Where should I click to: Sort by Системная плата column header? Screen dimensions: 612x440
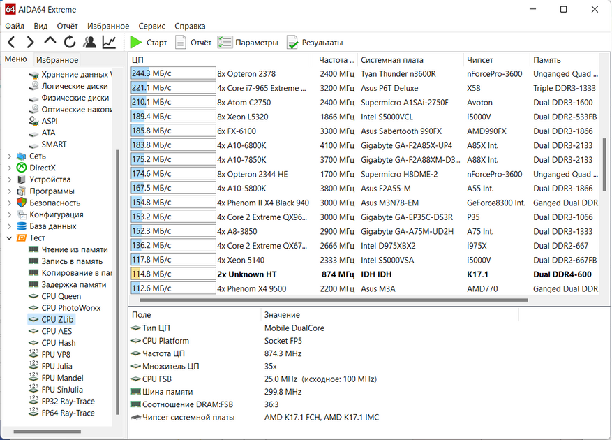[x=410, y=60]
